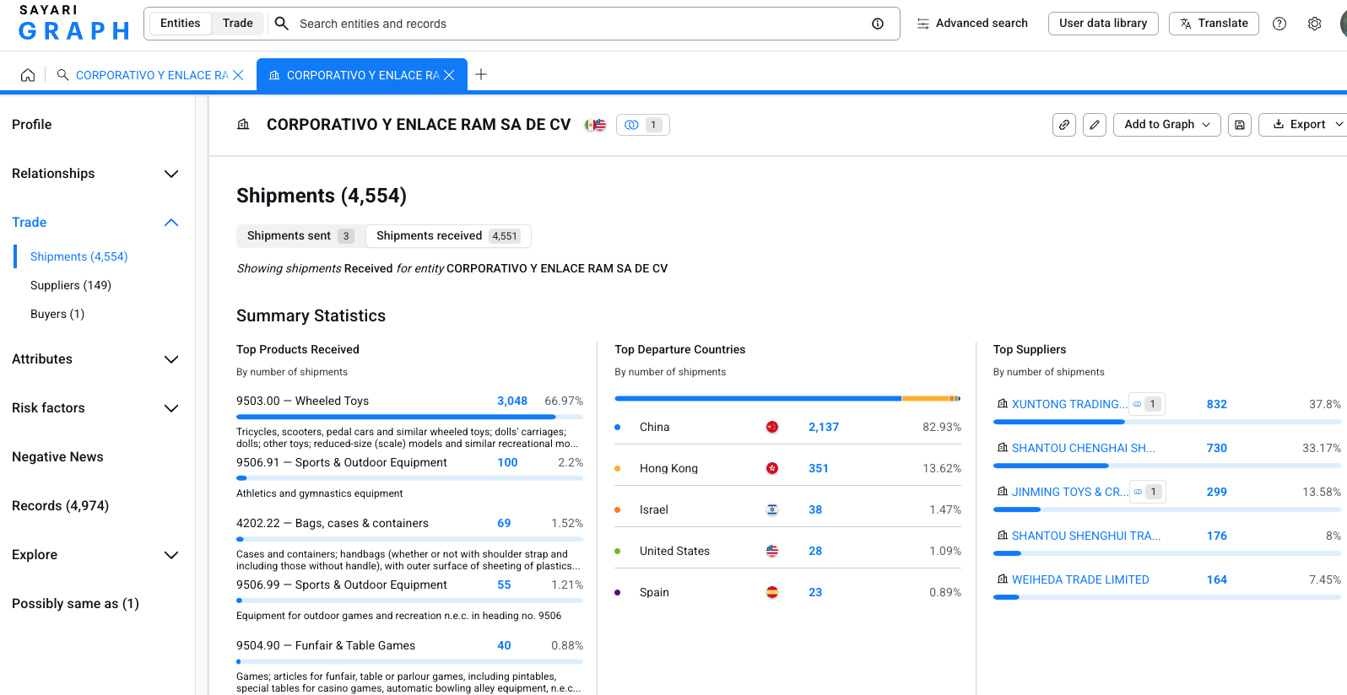Screen dimensions: 1347x695
Task: Click the Sayari Graph logo
Action: pos(73,23)
